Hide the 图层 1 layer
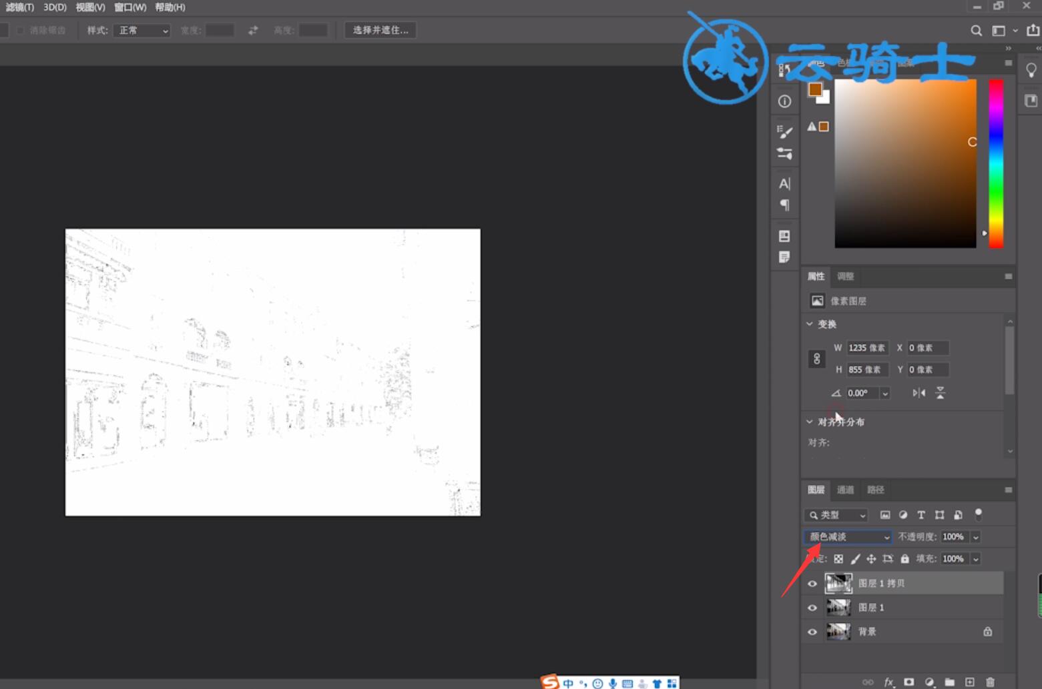The width and height of the screenshot is (1042, 689). pos(812,608)
